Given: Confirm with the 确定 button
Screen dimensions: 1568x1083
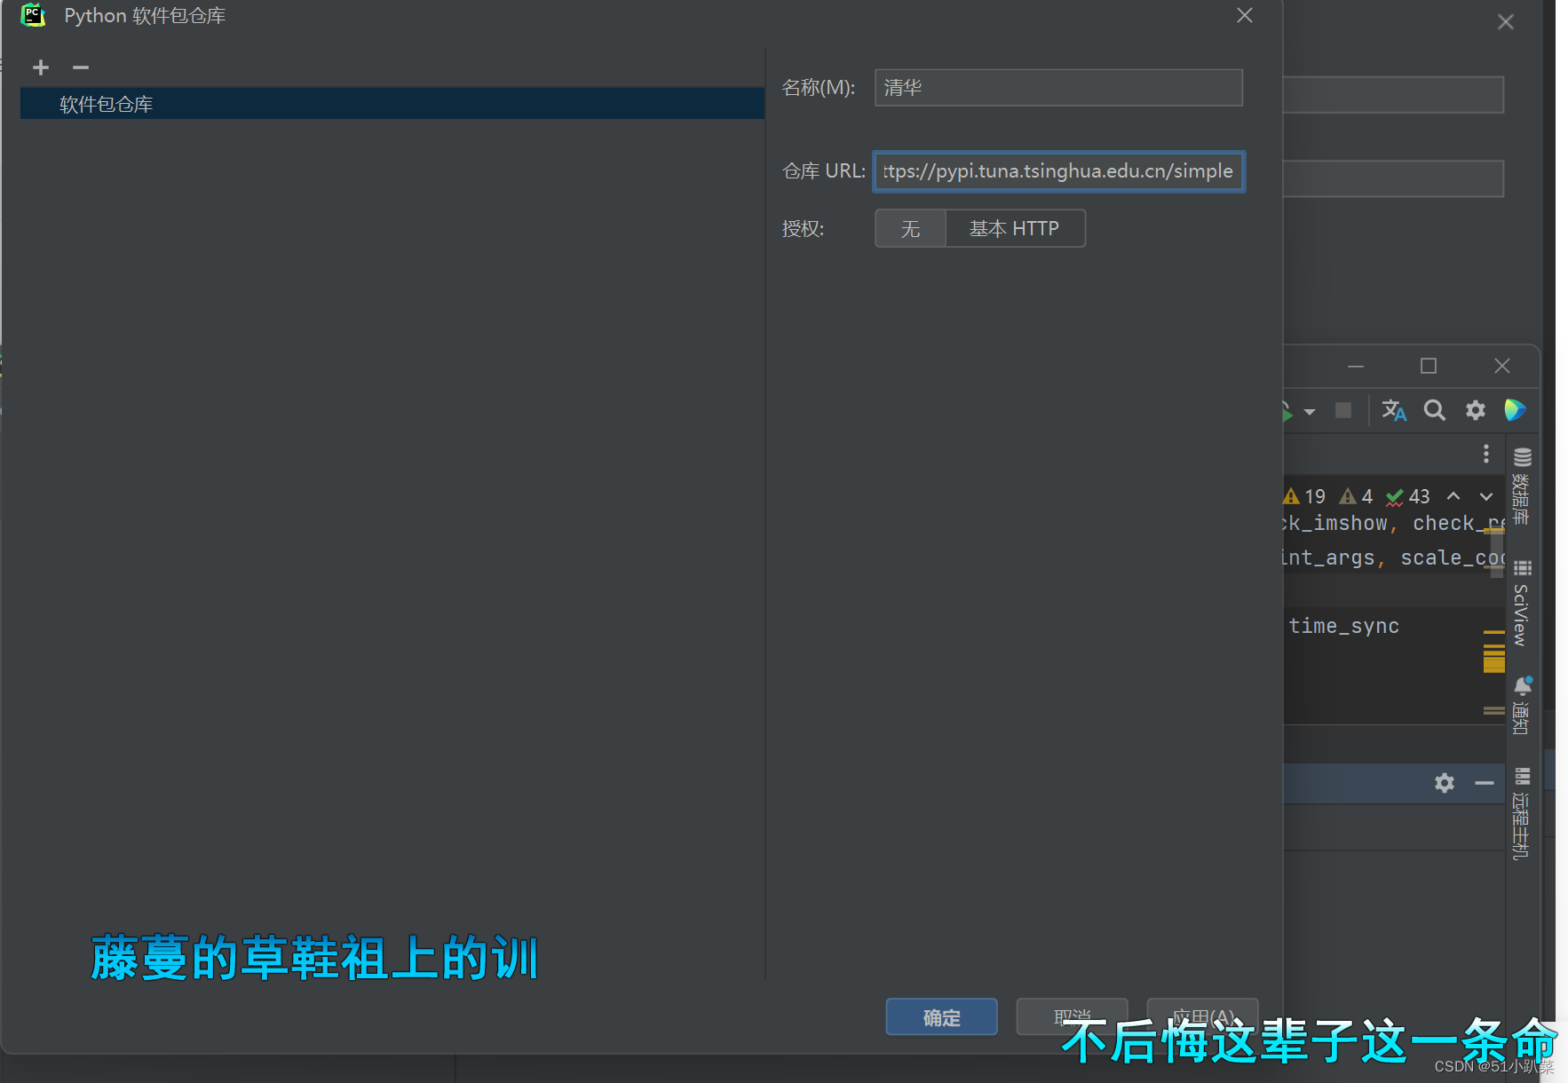Looking at the screenshot, I should point(941,1017).
